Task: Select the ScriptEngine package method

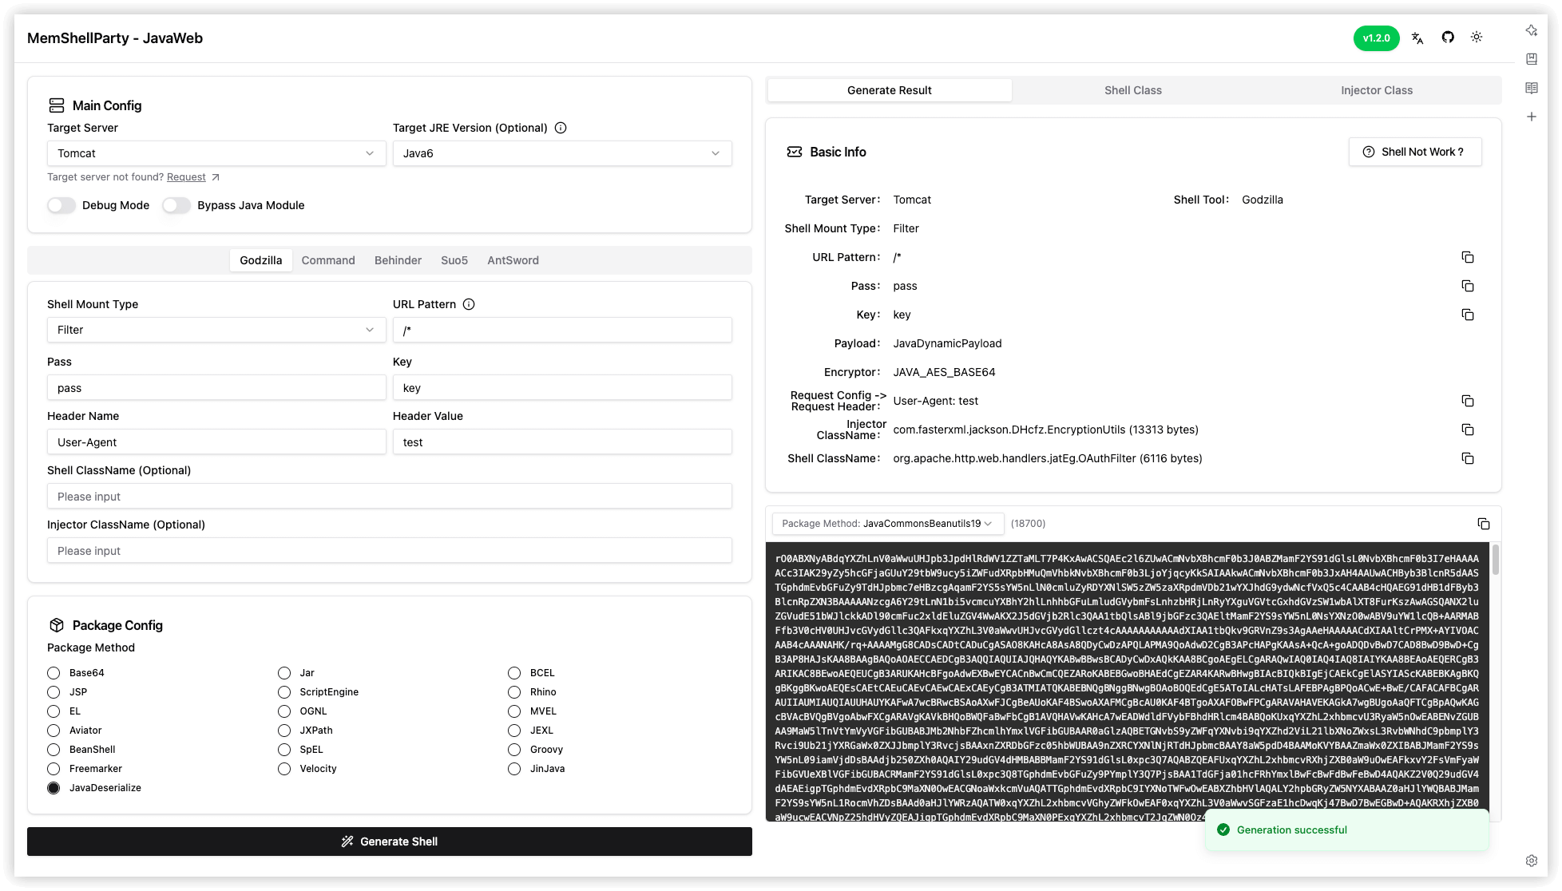Action: click(x=284, y=692)
